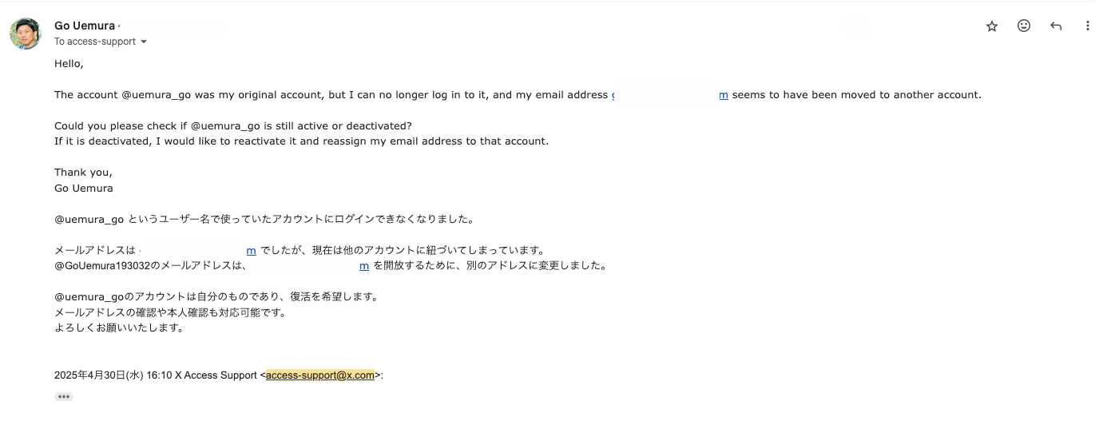1107x425 pixels.
Task: Add an emoji reaction to the message
Action: click(1024, 26)
